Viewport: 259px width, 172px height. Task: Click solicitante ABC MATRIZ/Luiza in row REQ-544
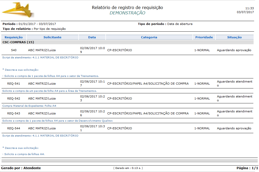[42, 128]
